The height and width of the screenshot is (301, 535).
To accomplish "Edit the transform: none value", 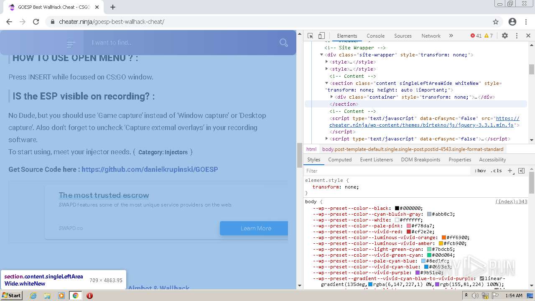I will (350, 187).
